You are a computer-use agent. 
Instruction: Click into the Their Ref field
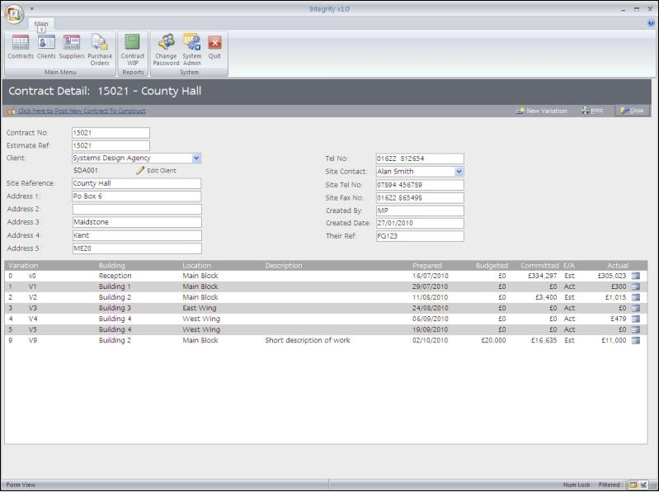419,236
